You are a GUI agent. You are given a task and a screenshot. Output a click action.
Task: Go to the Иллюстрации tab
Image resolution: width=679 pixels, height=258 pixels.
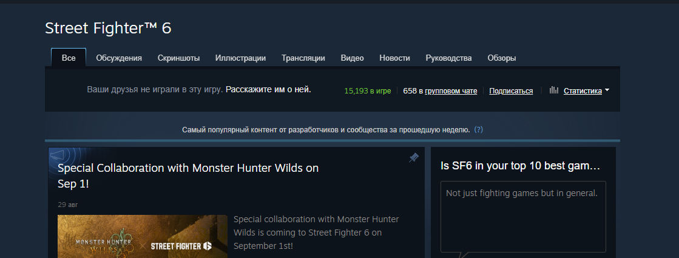click(240, 58)
